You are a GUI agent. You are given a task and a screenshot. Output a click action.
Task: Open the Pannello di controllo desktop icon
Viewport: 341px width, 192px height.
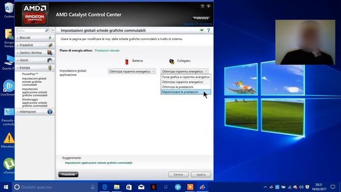click(9, 117)
